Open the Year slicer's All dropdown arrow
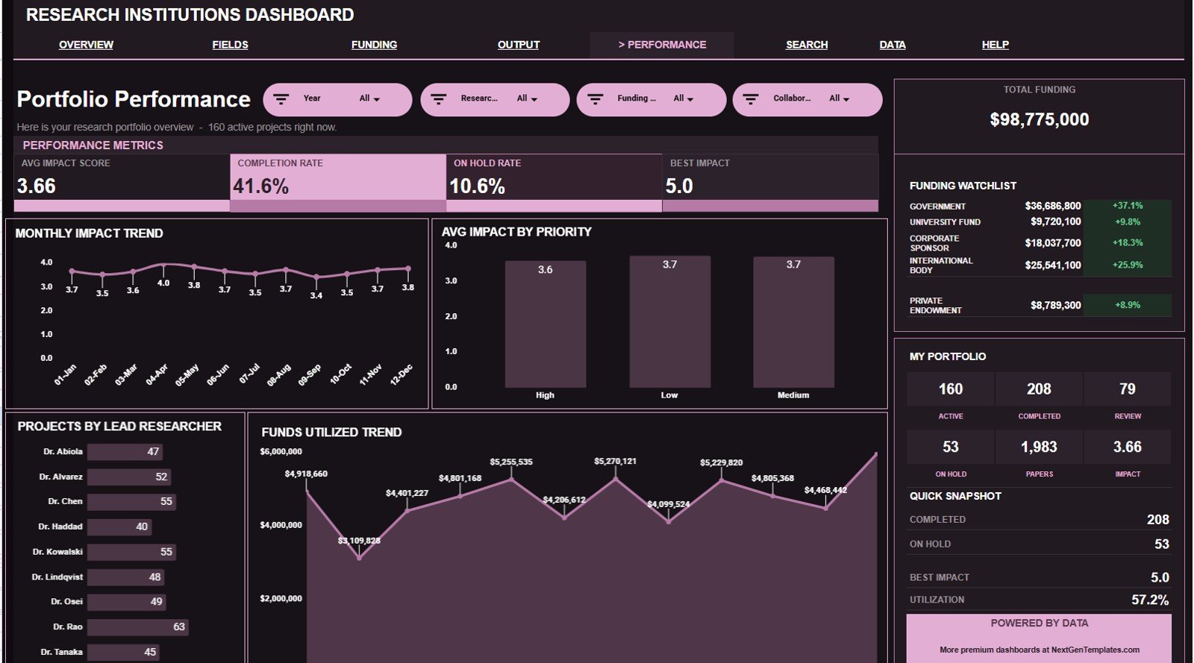 (x=377, y=99)
